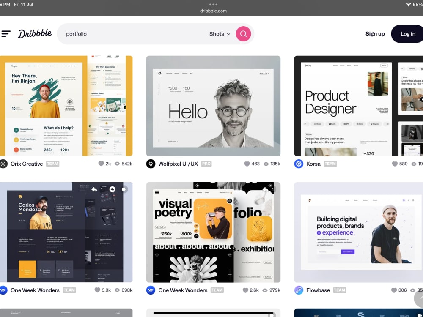Click the views eye icon showing 979k

point(265,290)
